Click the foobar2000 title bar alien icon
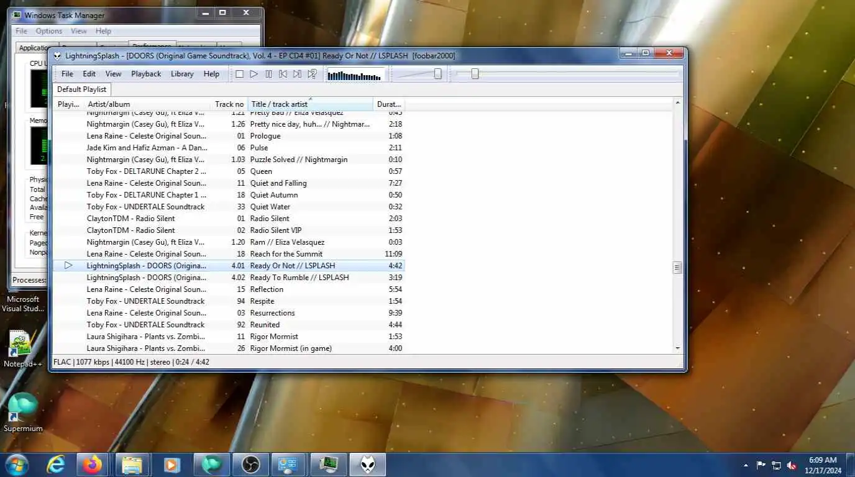Viewport: 855px width, 477px height. coord(57,56)
